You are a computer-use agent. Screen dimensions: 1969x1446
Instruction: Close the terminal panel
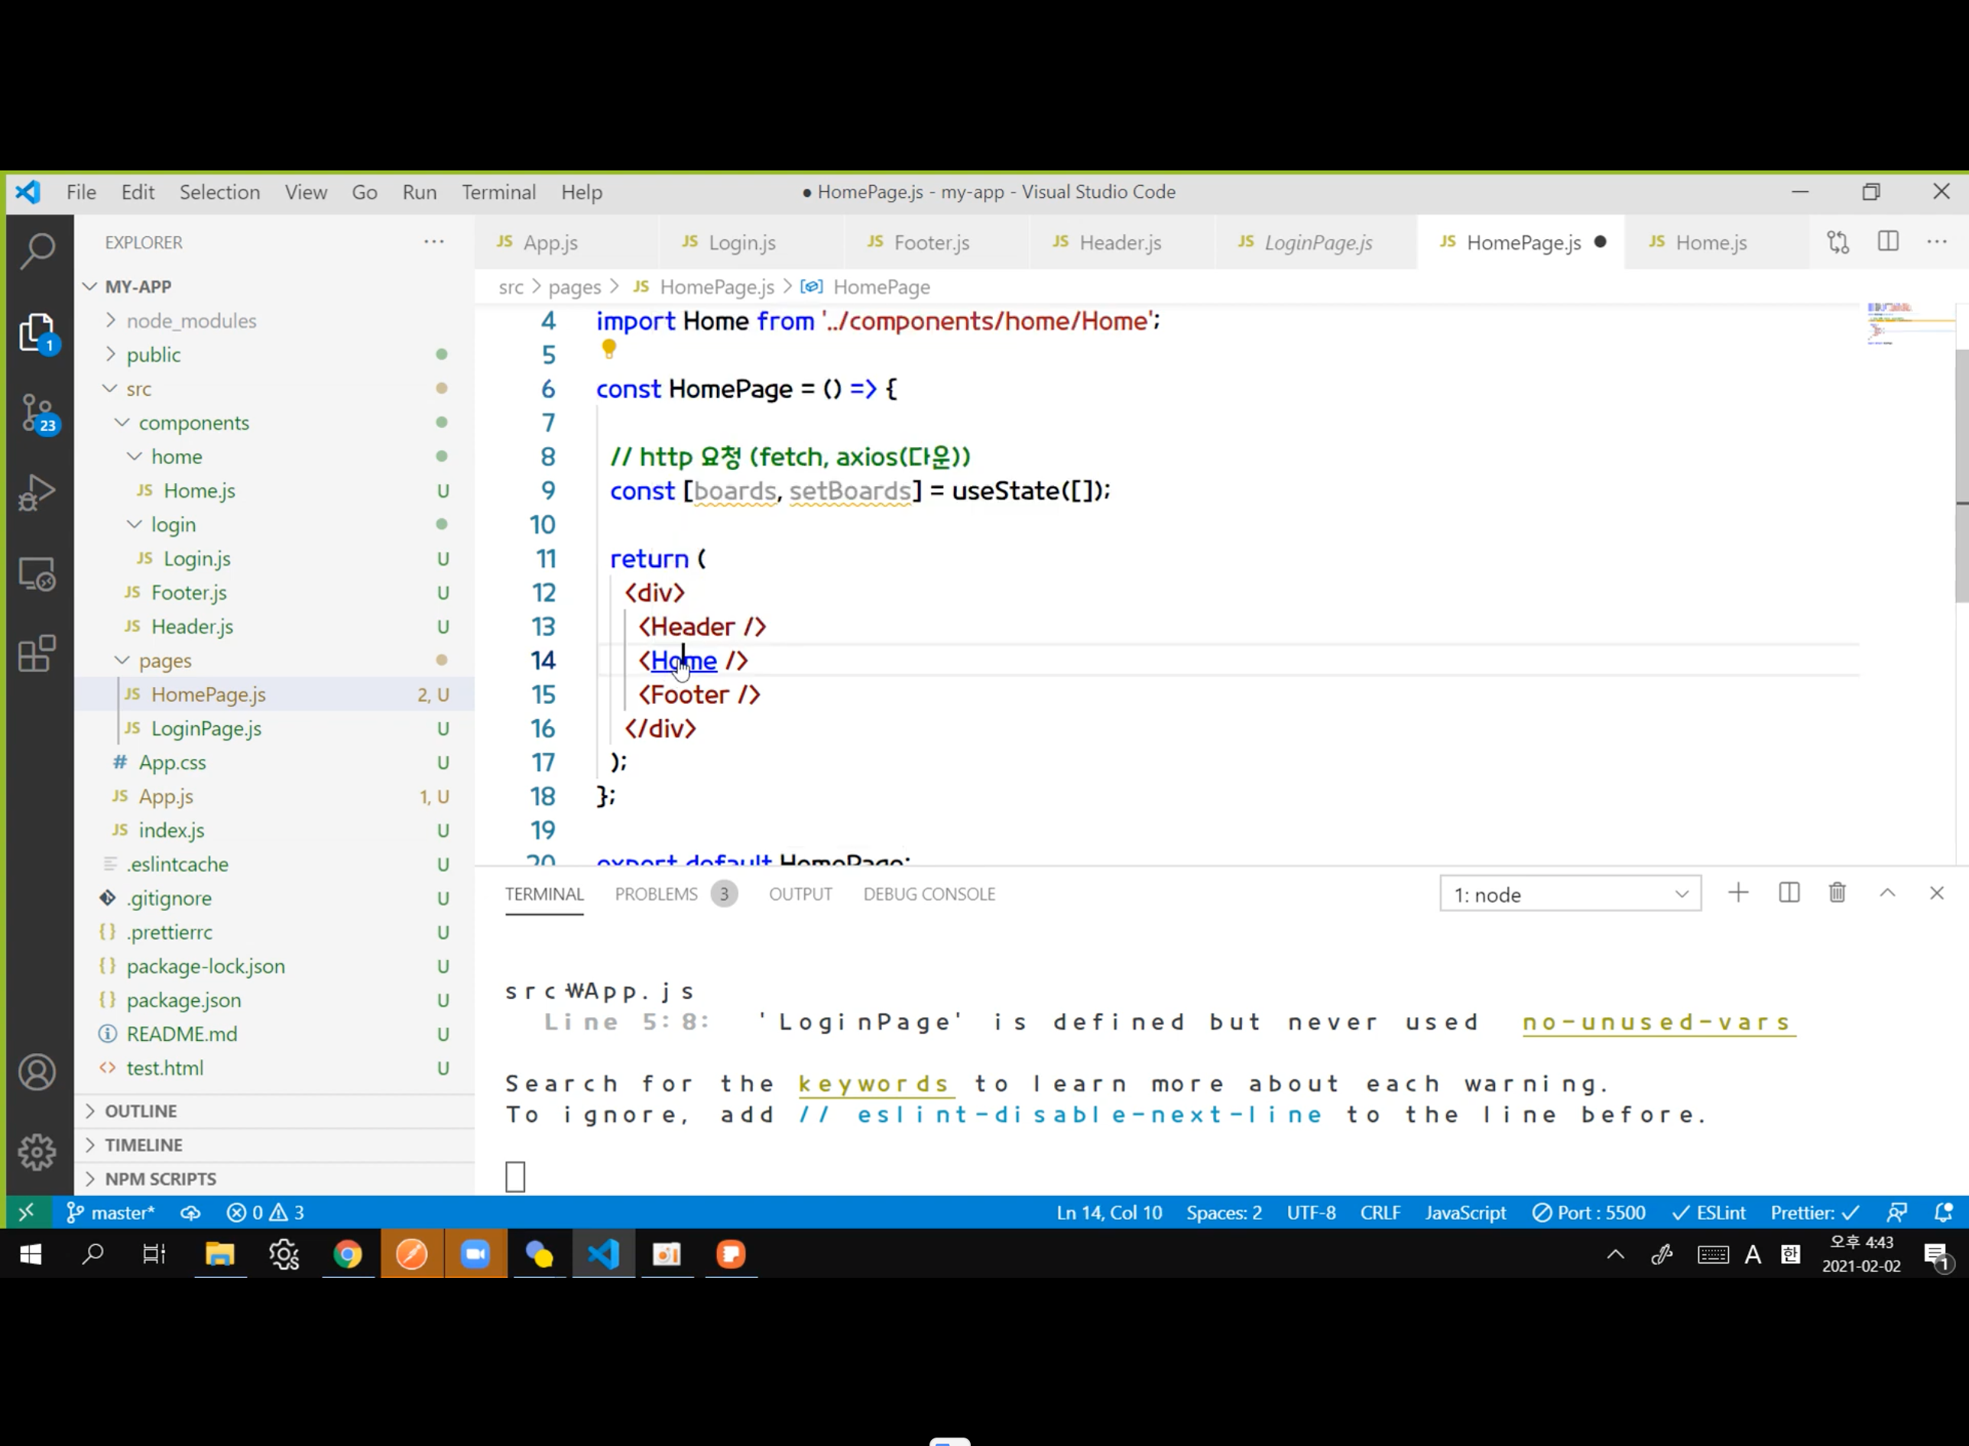click(1937, 893)
